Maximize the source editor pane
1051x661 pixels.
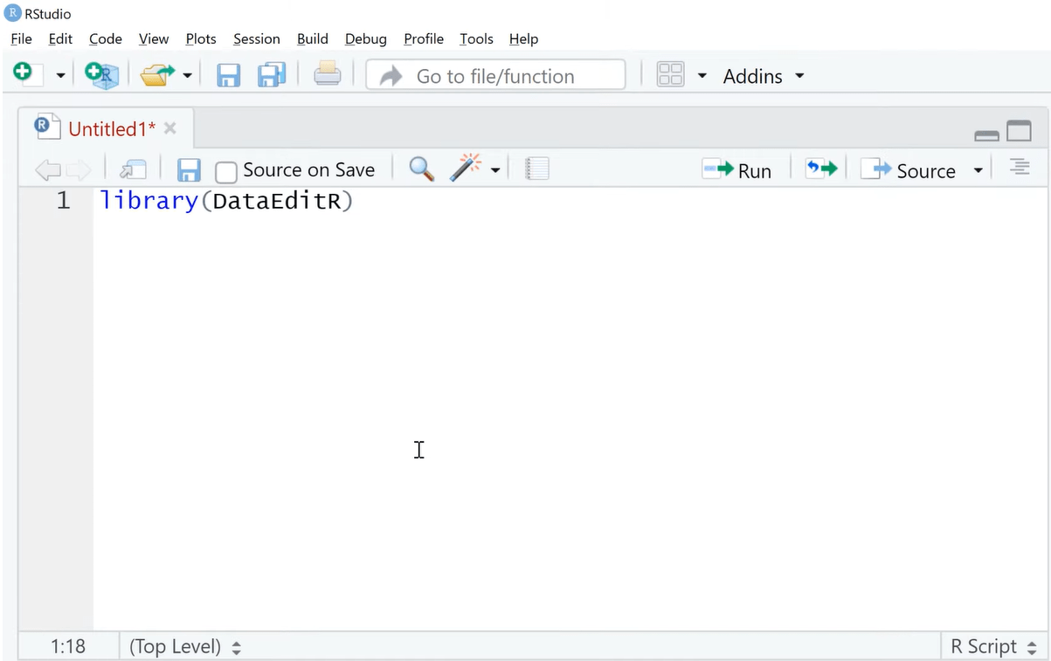click(1020, 131)
